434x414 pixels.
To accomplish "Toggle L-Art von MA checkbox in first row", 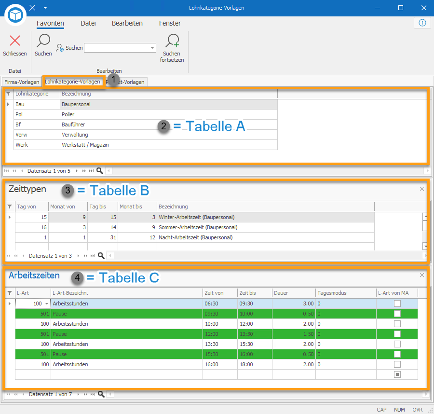I will point(397,304).
